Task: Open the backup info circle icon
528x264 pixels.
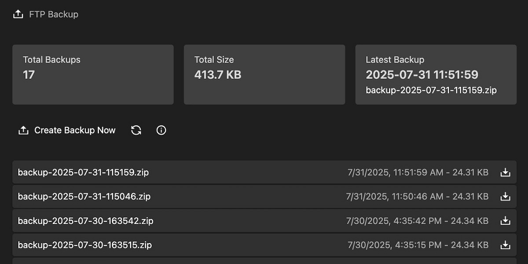Action: [x=161, y=130]
